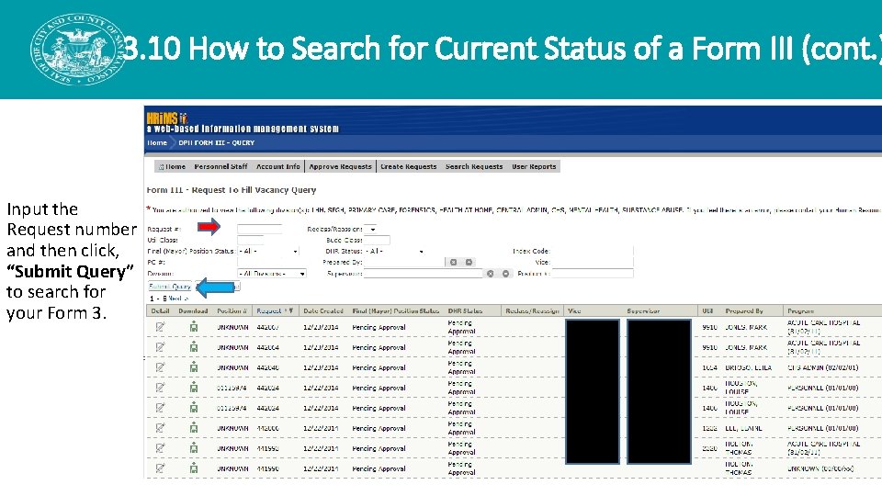The image size is (882, 496).
Task: Open the Division dropdown
Action: [272, 274]
